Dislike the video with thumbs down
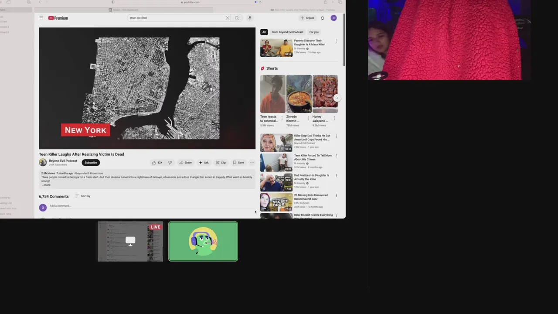558x314 pixels. pyautogui.click(x=170, y=163)
